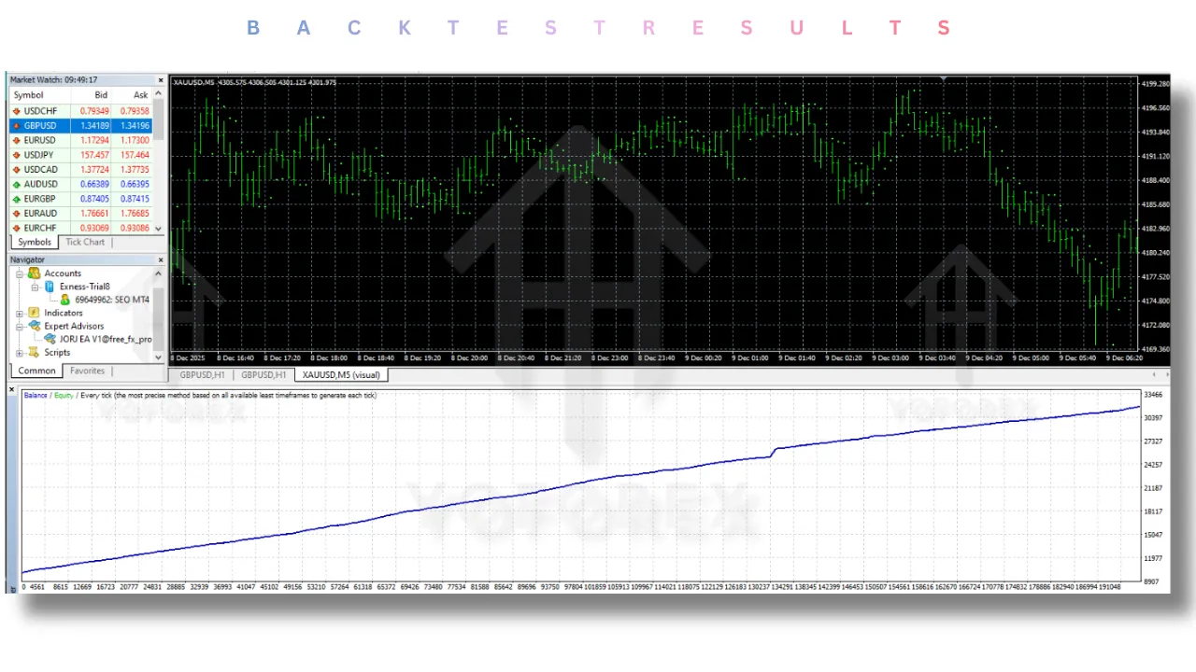Click Market Watch scrollbar up arrow
The width and height of the screenshot is (1196, 672).
point(158,93)
